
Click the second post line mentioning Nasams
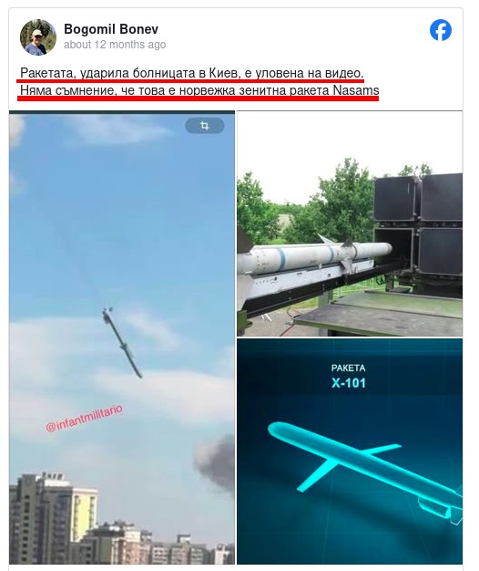coord(199,90)
